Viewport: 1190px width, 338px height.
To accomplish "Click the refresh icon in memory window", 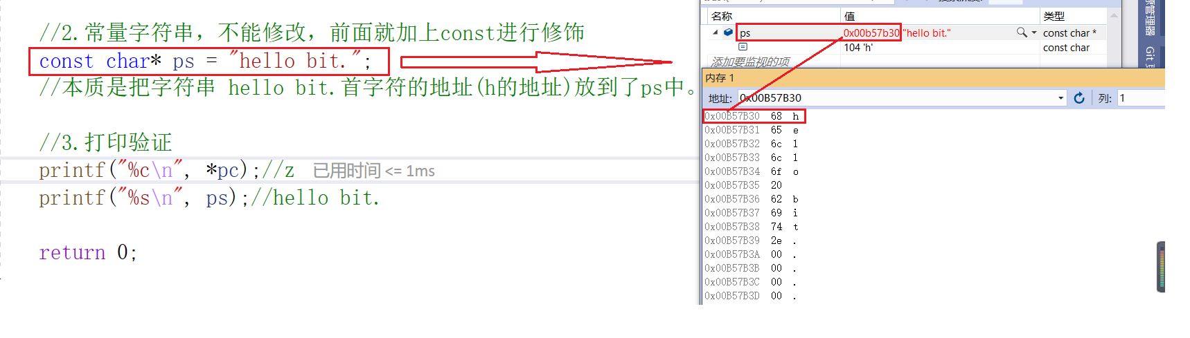I will (1078, 98).
